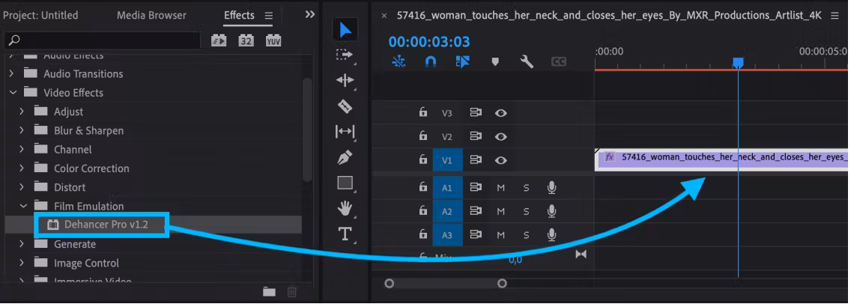851x304 pixels.
Task: Select the Type tool
Action: (x=345, y=234)
